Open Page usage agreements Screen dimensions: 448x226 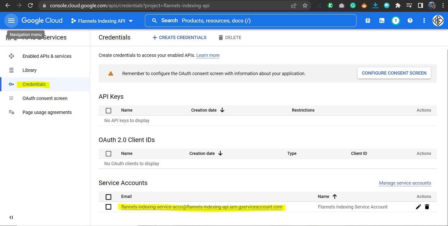(47, 112)
